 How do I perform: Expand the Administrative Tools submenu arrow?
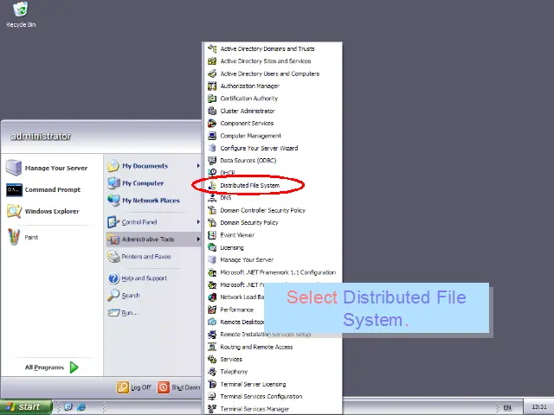click(x=198, y=239)
